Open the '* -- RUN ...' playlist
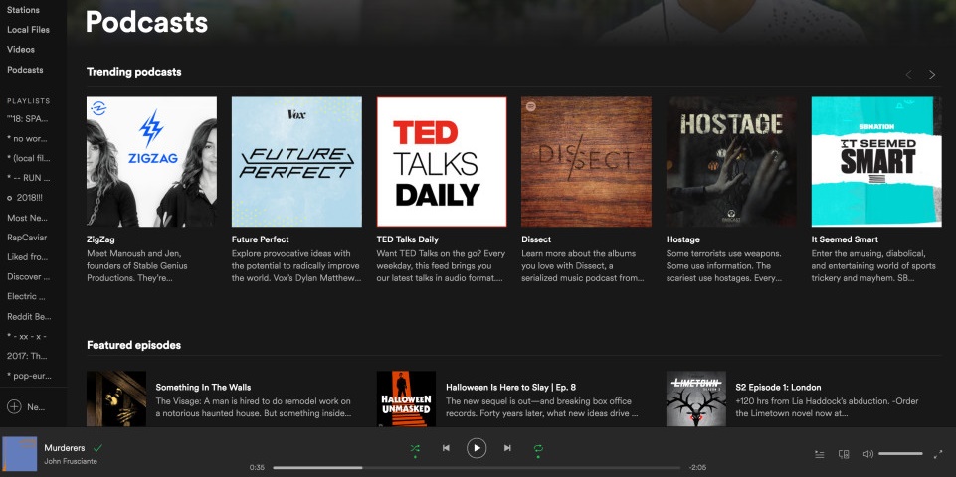Viewport: 956px width, 477px height. tap(28, 178)
